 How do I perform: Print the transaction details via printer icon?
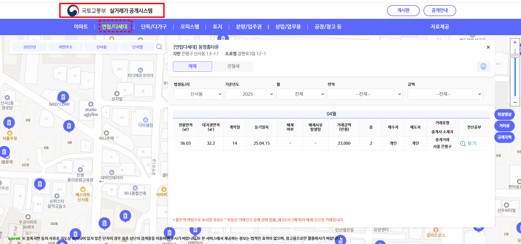coord(483,67)
